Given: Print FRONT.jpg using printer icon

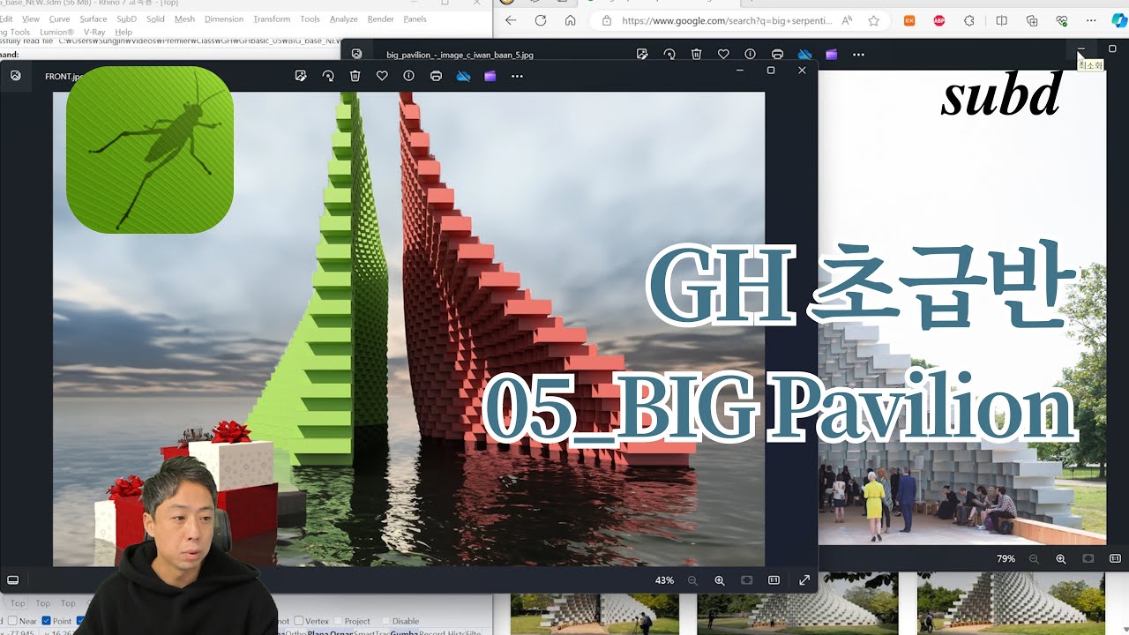Looking at the screenshot, I should point(436,76).
